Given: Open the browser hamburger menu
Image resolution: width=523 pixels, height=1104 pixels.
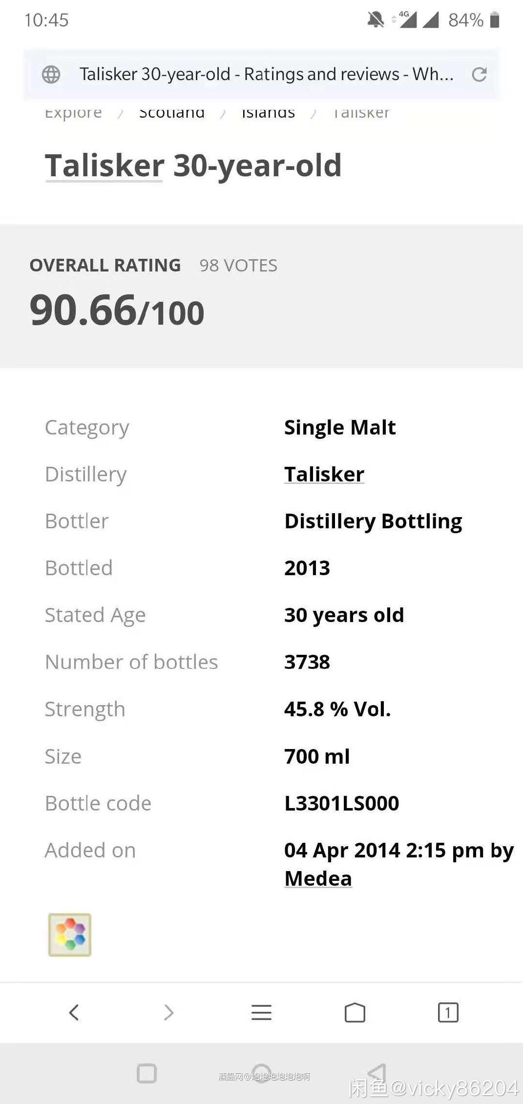Looking at the screenshot, I should 261,1012.
